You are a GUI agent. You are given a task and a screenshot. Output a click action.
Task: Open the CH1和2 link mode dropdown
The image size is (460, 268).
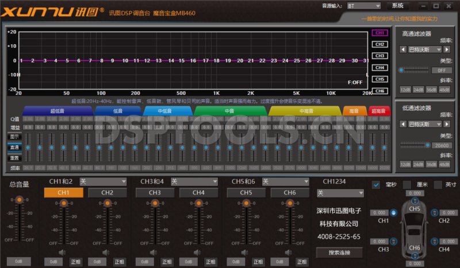point(103,181)
